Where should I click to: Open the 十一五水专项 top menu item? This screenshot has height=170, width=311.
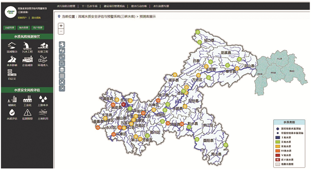pos(89,6)
